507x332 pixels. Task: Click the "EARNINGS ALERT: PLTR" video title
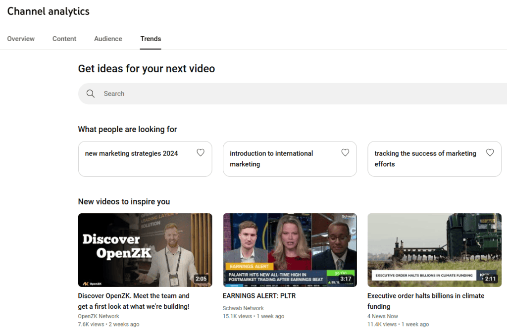(259, 295)
